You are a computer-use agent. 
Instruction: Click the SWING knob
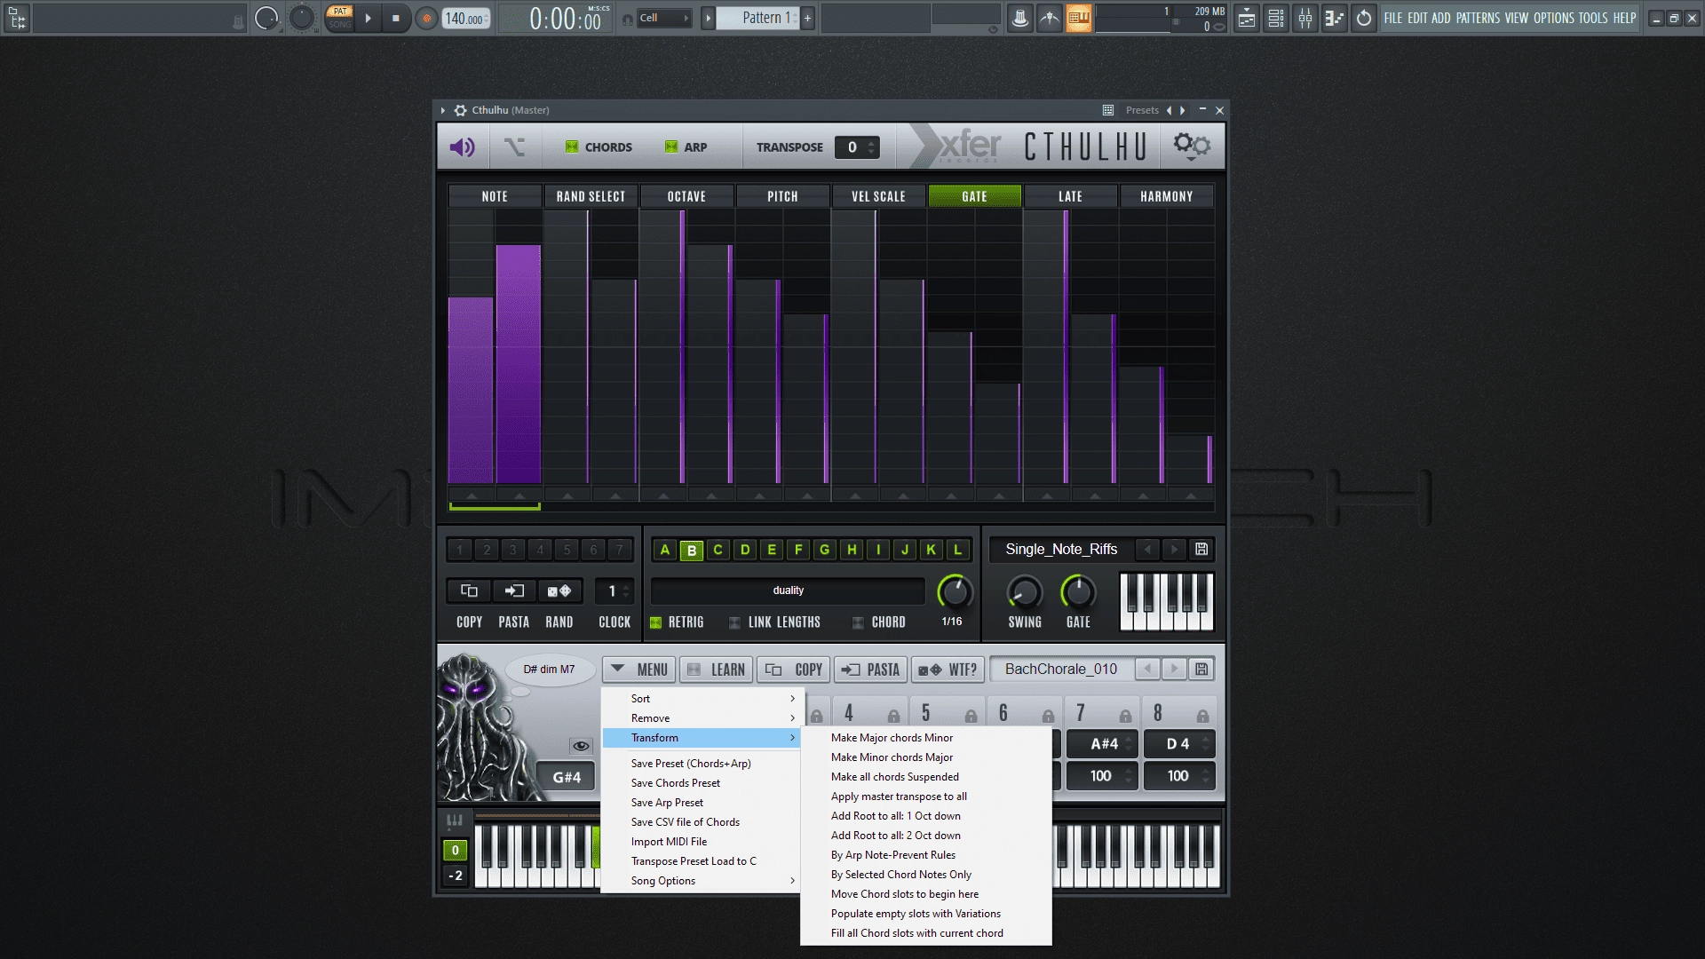tap(1024, 592)
